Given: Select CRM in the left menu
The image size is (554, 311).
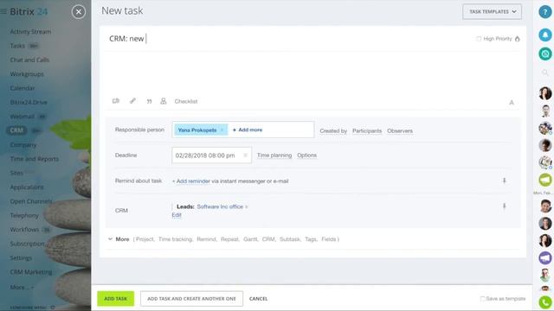Looking at the screenshot, I should [16, 130].
